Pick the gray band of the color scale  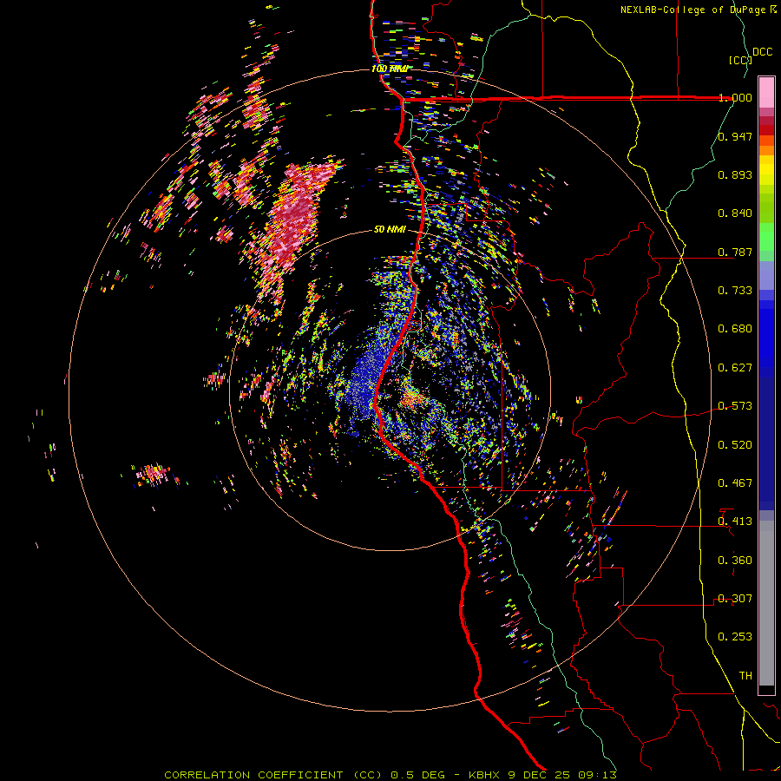tap(766, 603)
